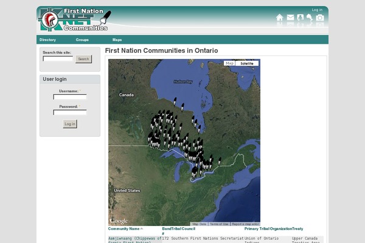The image size is (365, 243).
Task: Switch the map to Satellite view
Action: (x=247, y=63)
